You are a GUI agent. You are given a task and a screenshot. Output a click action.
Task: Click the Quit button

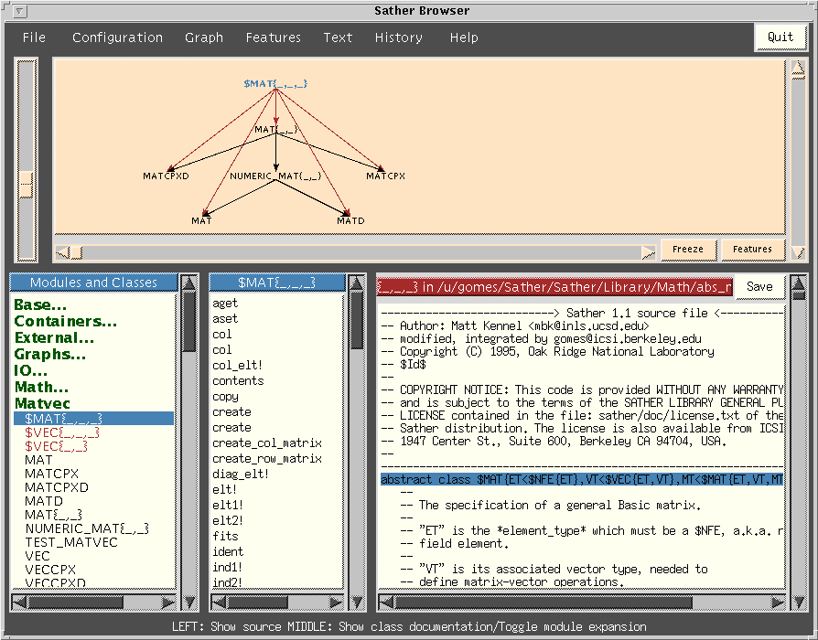(780, 37)
